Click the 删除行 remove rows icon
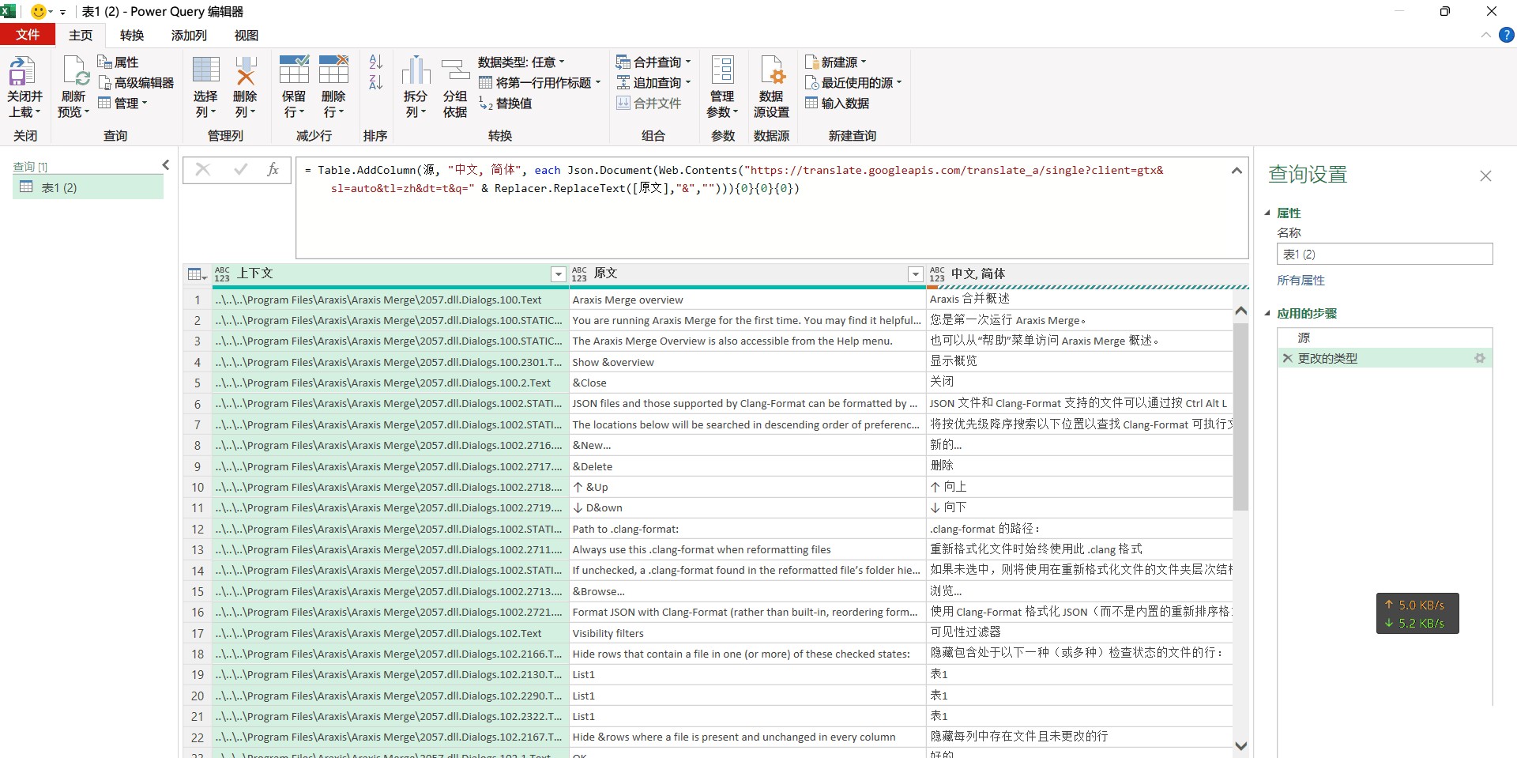 333,70
